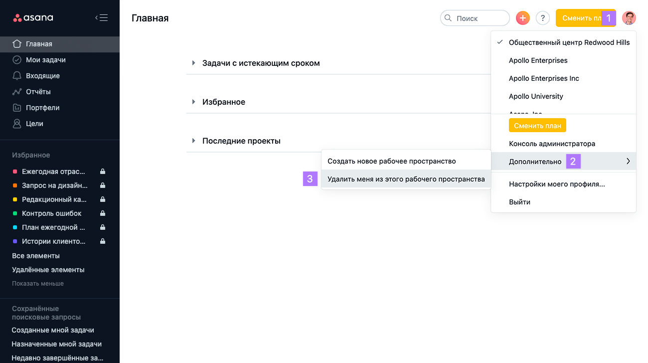This screenshot has height=363, width=648.
Task: Click the green dot of Контроль ошибок
Action: [x=15, y=213]
